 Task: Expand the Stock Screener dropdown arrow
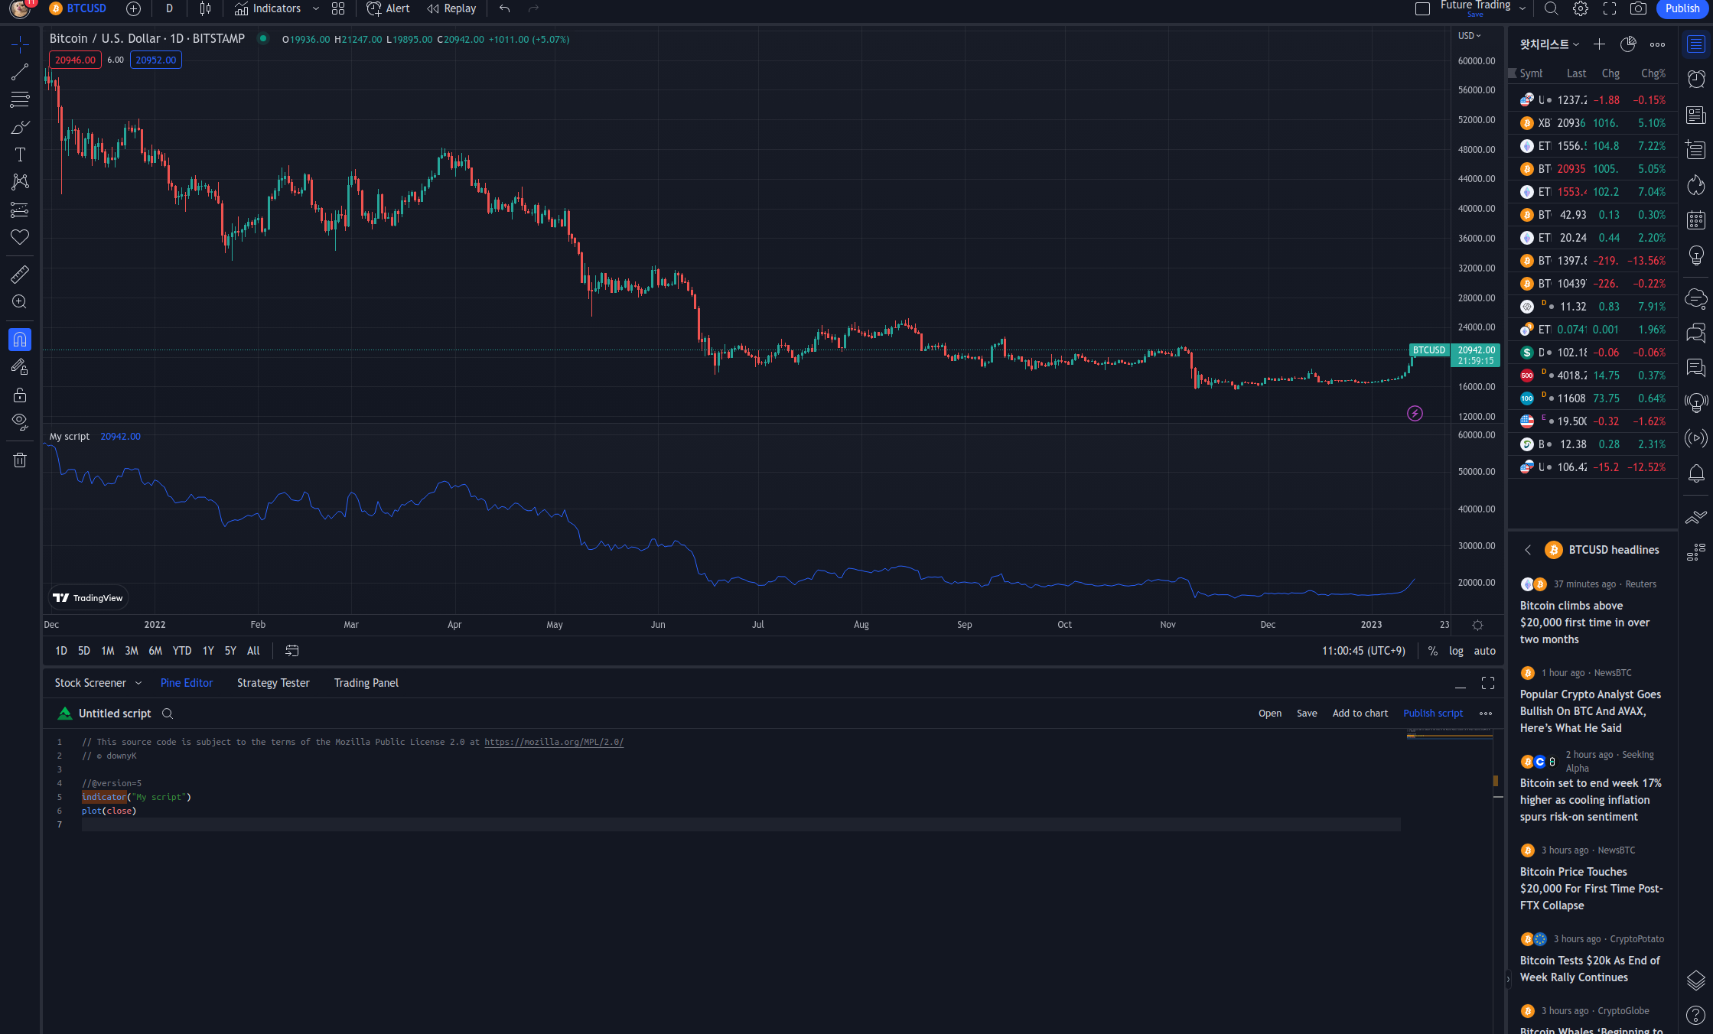(x=138, y=683)
